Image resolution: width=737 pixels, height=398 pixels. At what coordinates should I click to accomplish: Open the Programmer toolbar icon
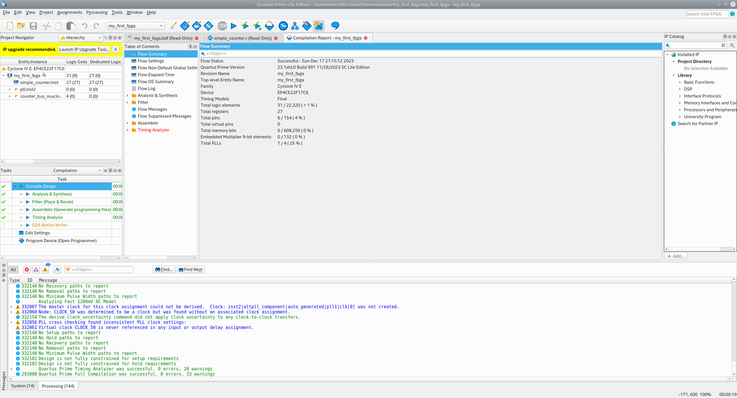pyautogui.click(x=307, y=26)
